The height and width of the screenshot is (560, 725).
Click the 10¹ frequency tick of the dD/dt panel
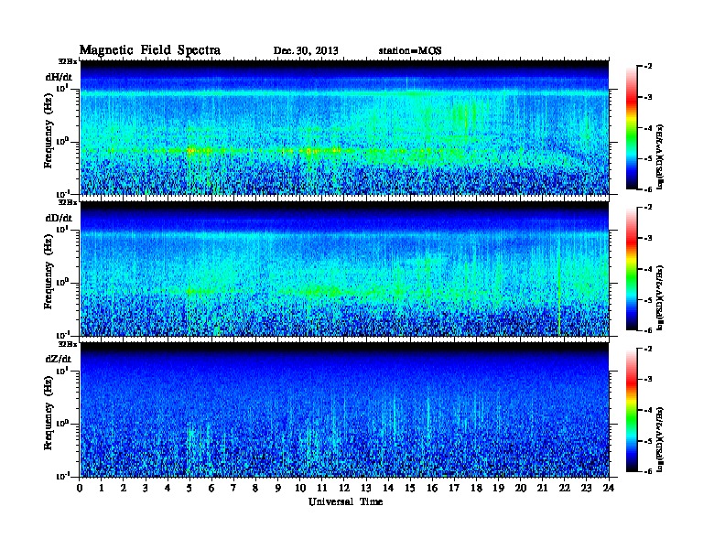pyautogui.click(x=63, y=230)
